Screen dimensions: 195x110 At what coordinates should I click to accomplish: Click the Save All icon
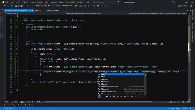click(22, 6)
